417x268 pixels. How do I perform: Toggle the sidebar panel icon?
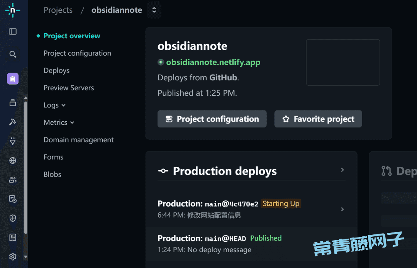coord(12,32)
